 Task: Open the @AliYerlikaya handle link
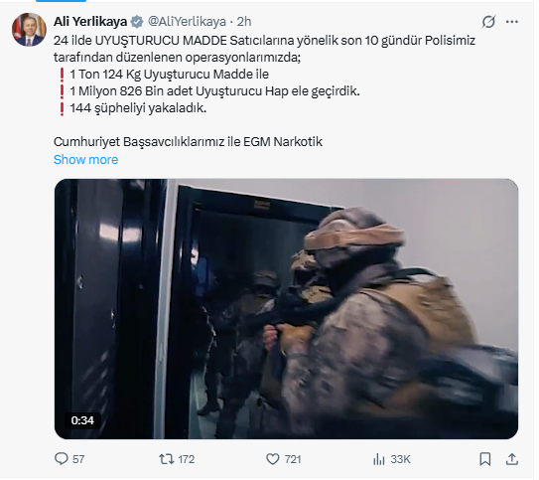pos(187,22)
